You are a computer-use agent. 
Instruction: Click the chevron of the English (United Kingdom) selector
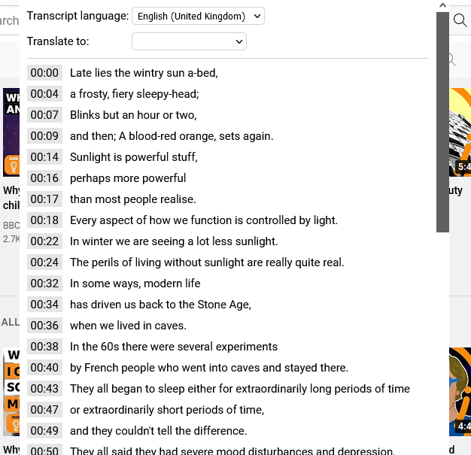coord(257,16)
